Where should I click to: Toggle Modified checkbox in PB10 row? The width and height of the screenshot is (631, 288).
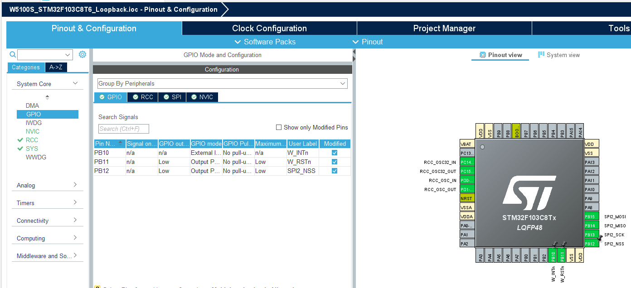(x=335, y=153)
